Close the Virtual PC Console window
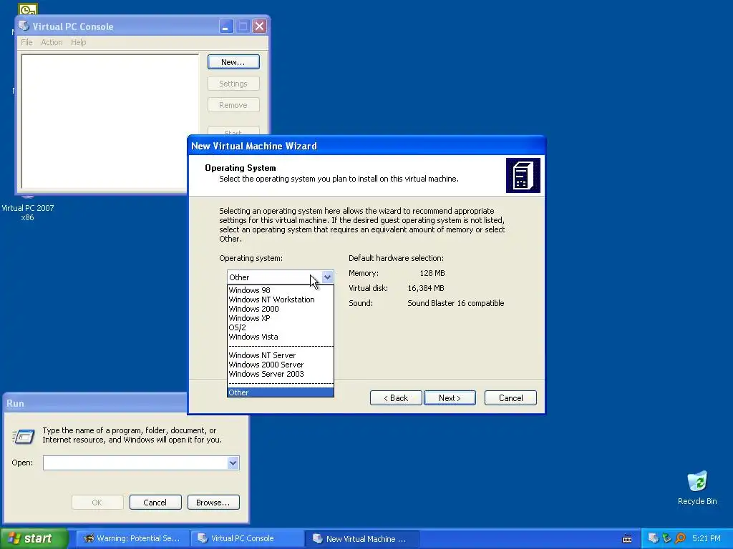Image resolution: width=733 pixels, height=549 pixels. pyautogui.click(x=259, y=26)
